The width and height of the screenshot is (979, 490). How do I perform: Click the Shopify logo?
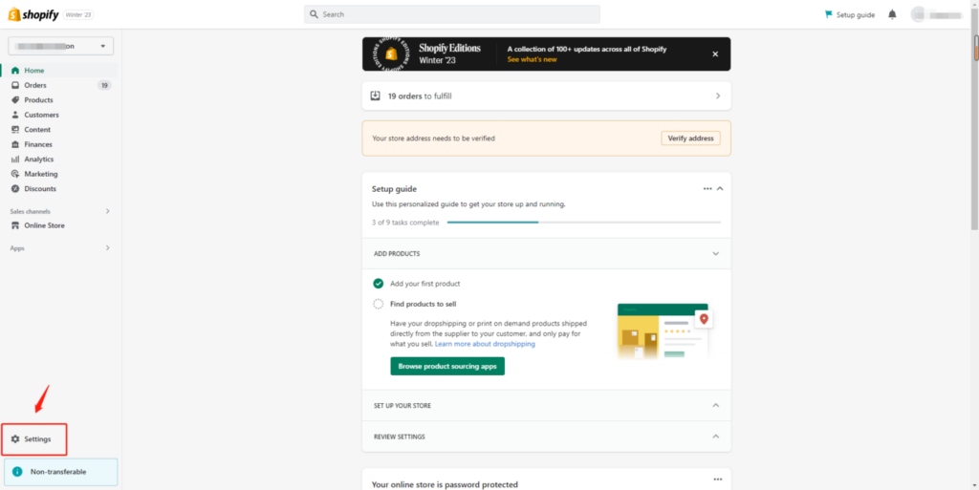click(33, 14)
